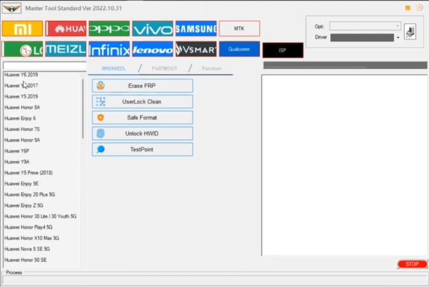Switch to the Function tab

(212, 69)
